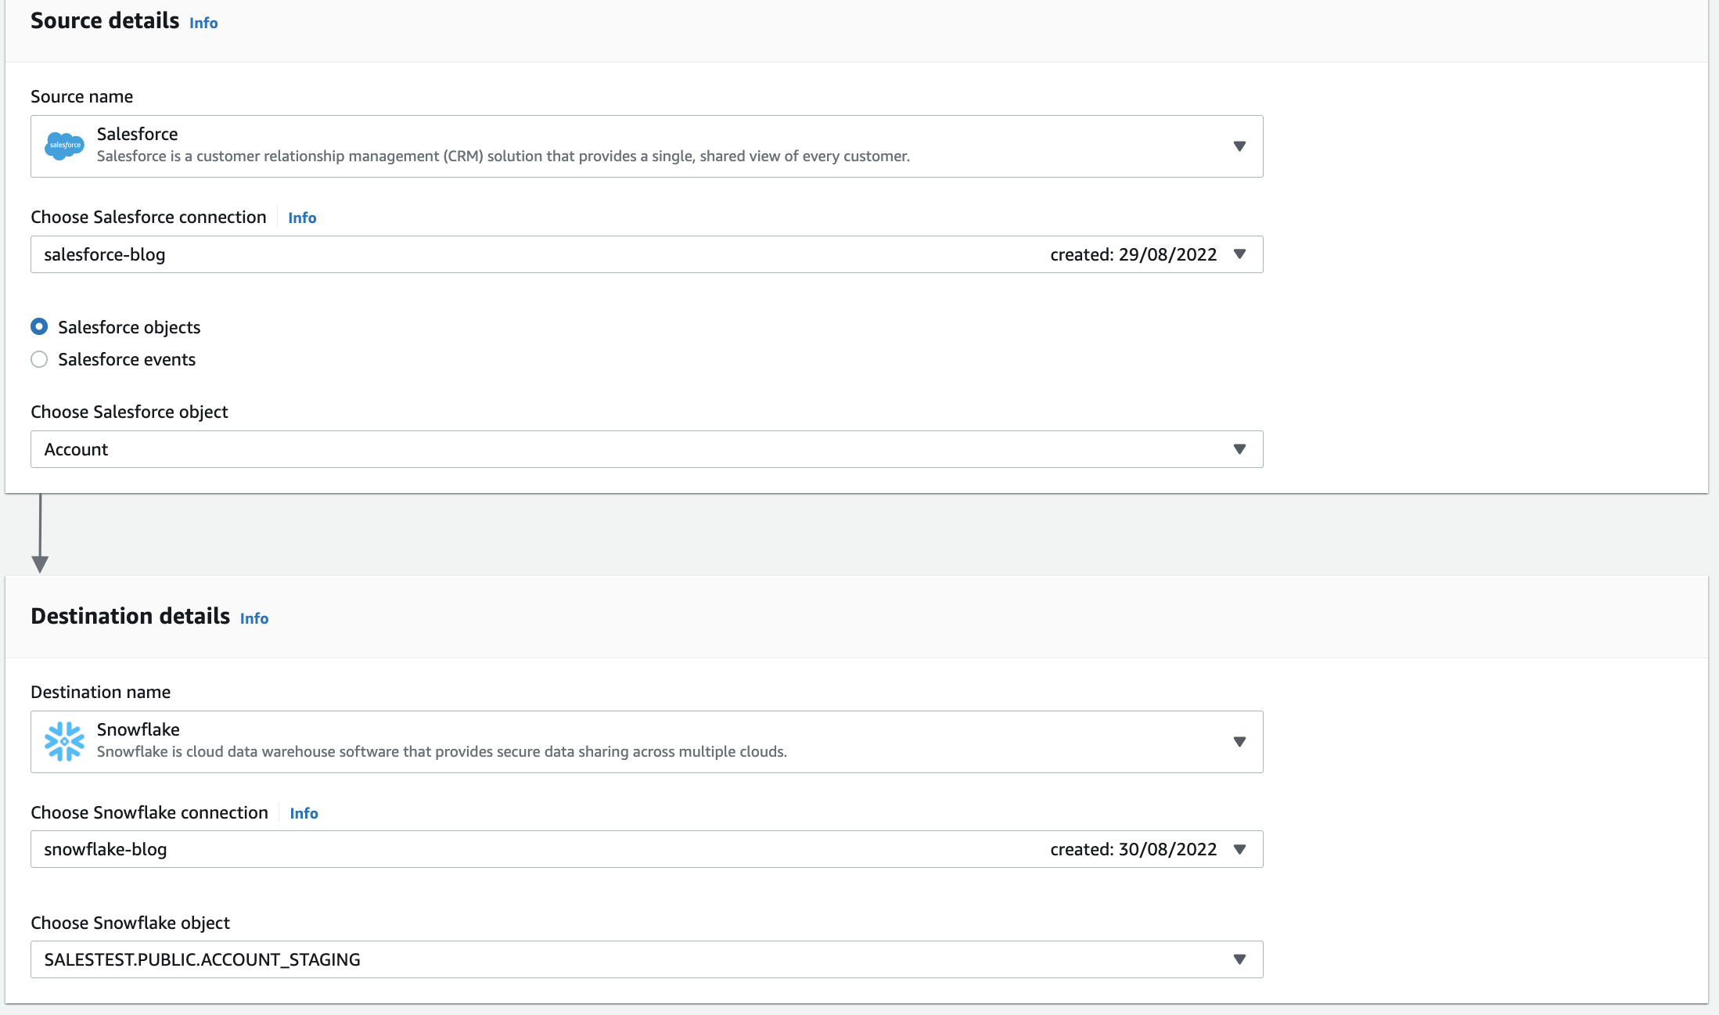Open the Choose Salesforce object Account dropdown

point(1239,449)
